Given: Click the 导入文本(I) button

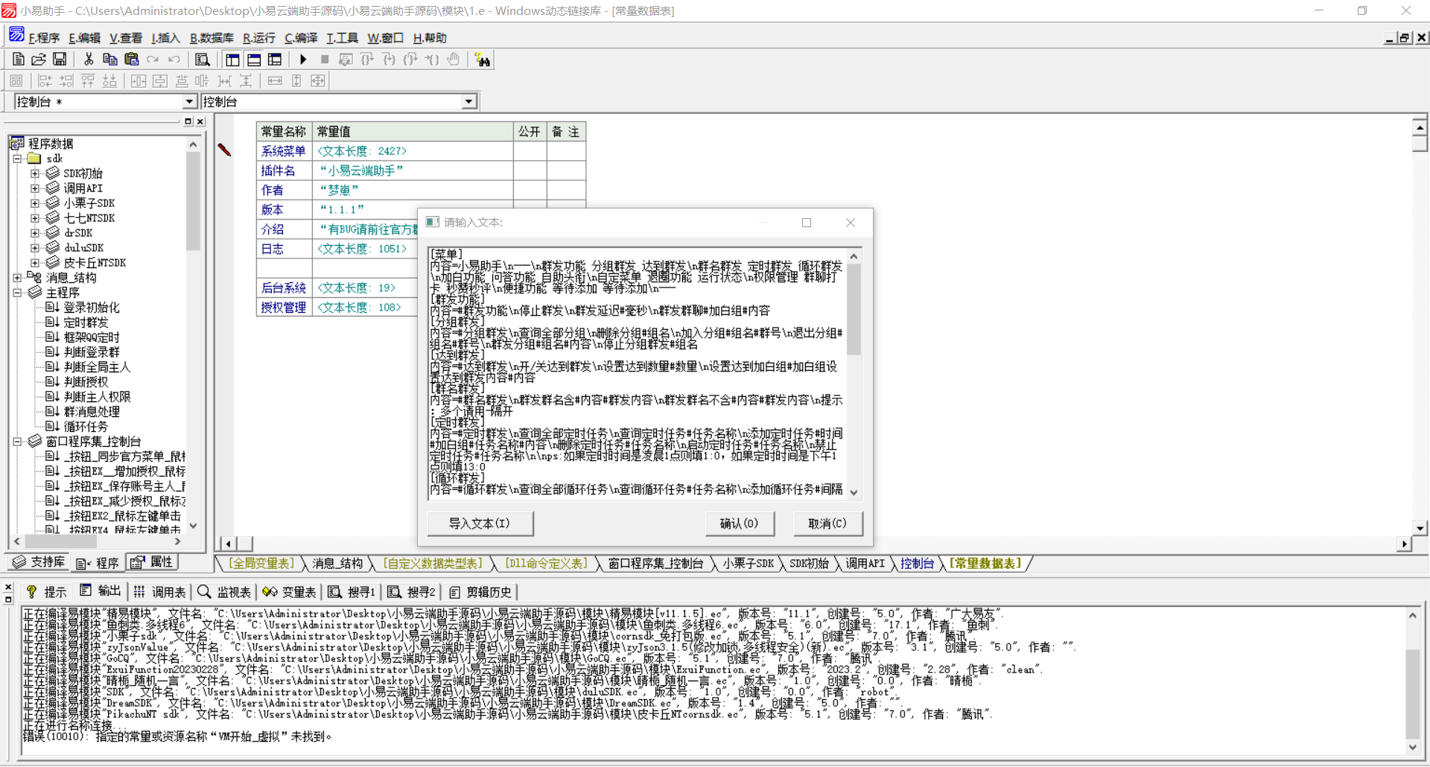Looking at the screenshot, I should (x=480, y=523).
